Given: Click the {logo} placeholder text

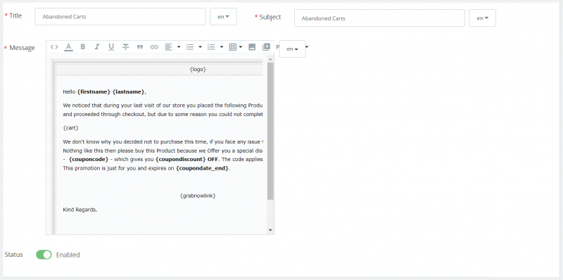Looking at the screenshot, I should click(x=198, y=69).
